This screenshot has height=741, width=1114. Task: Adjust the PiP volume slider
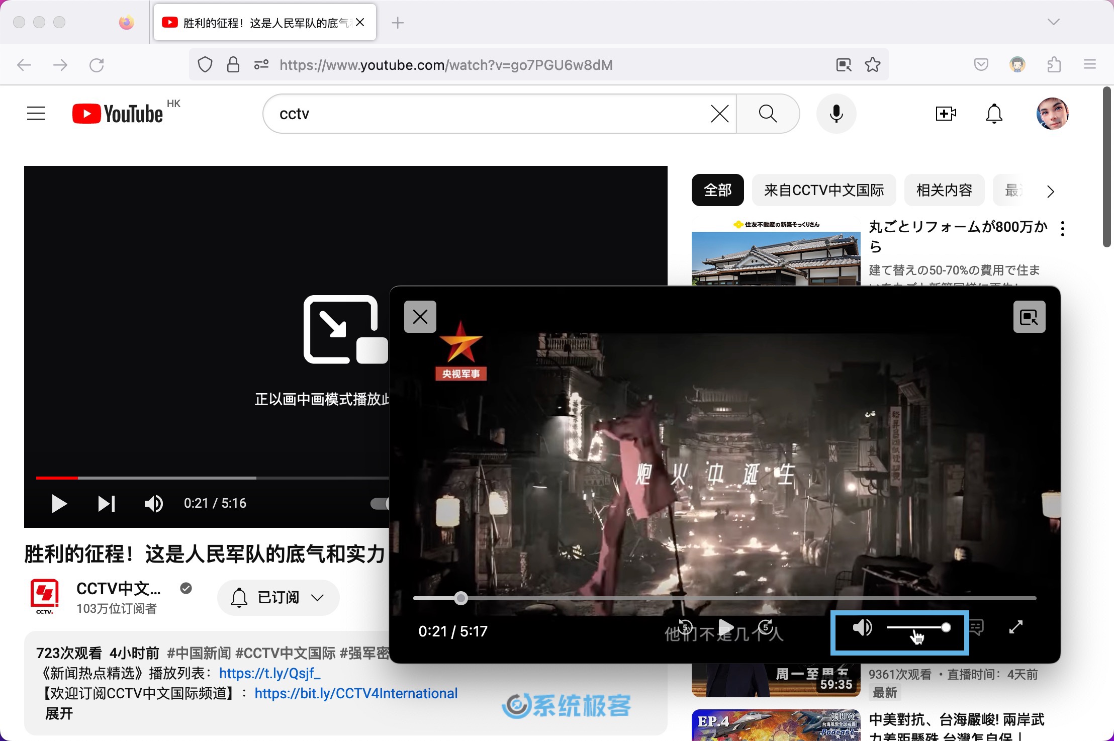pos(918,627)
